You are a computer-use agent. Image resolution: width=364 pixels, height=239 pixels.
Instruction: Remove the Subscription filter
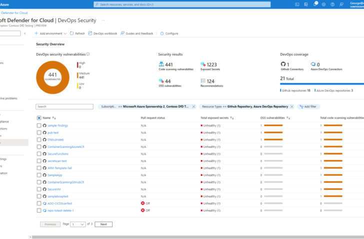click(x=193, y=106)
